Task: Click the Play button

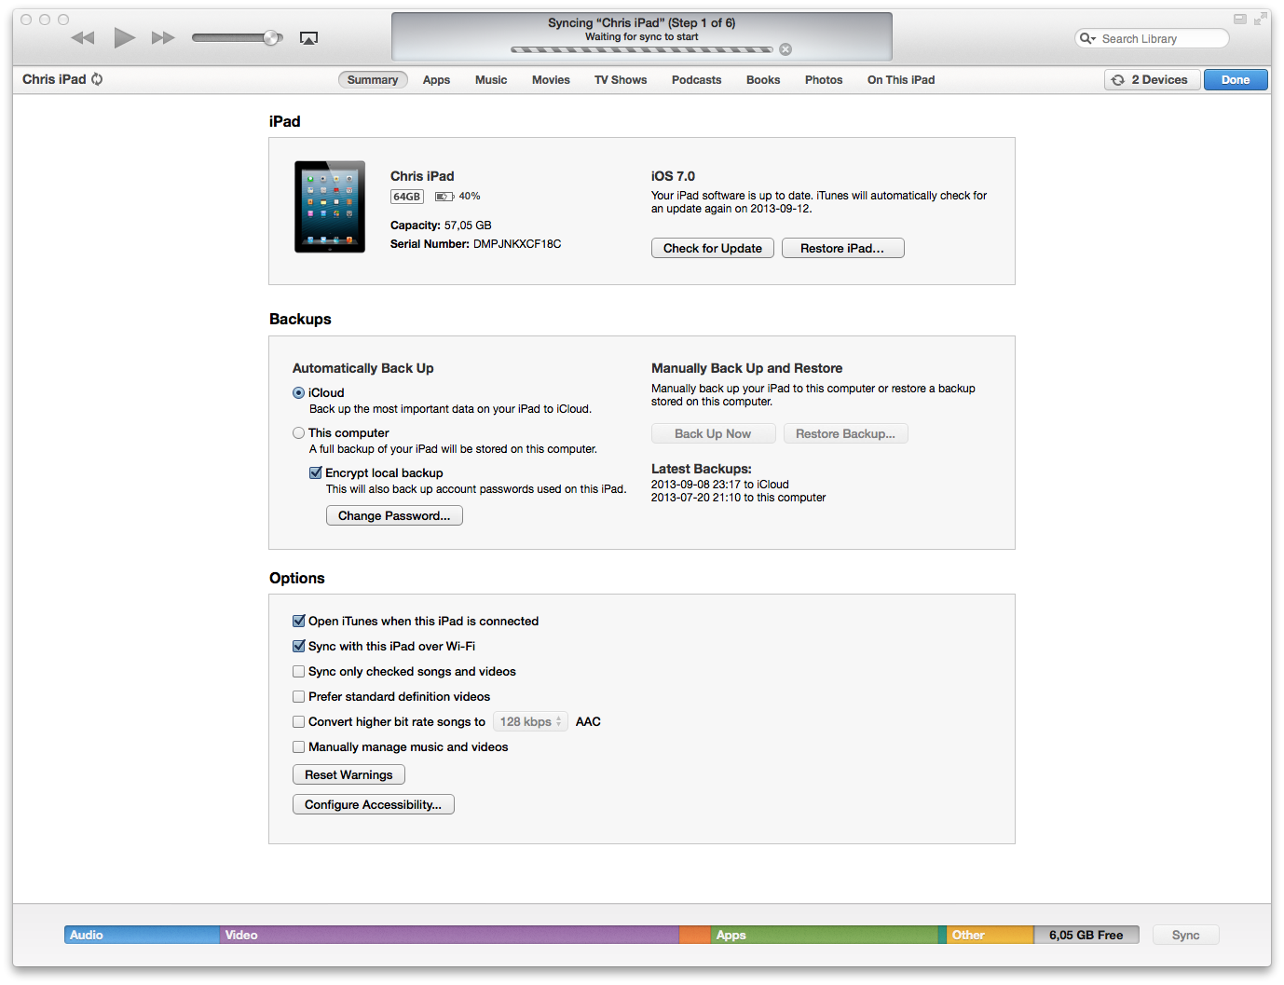Action: [125, 37]
